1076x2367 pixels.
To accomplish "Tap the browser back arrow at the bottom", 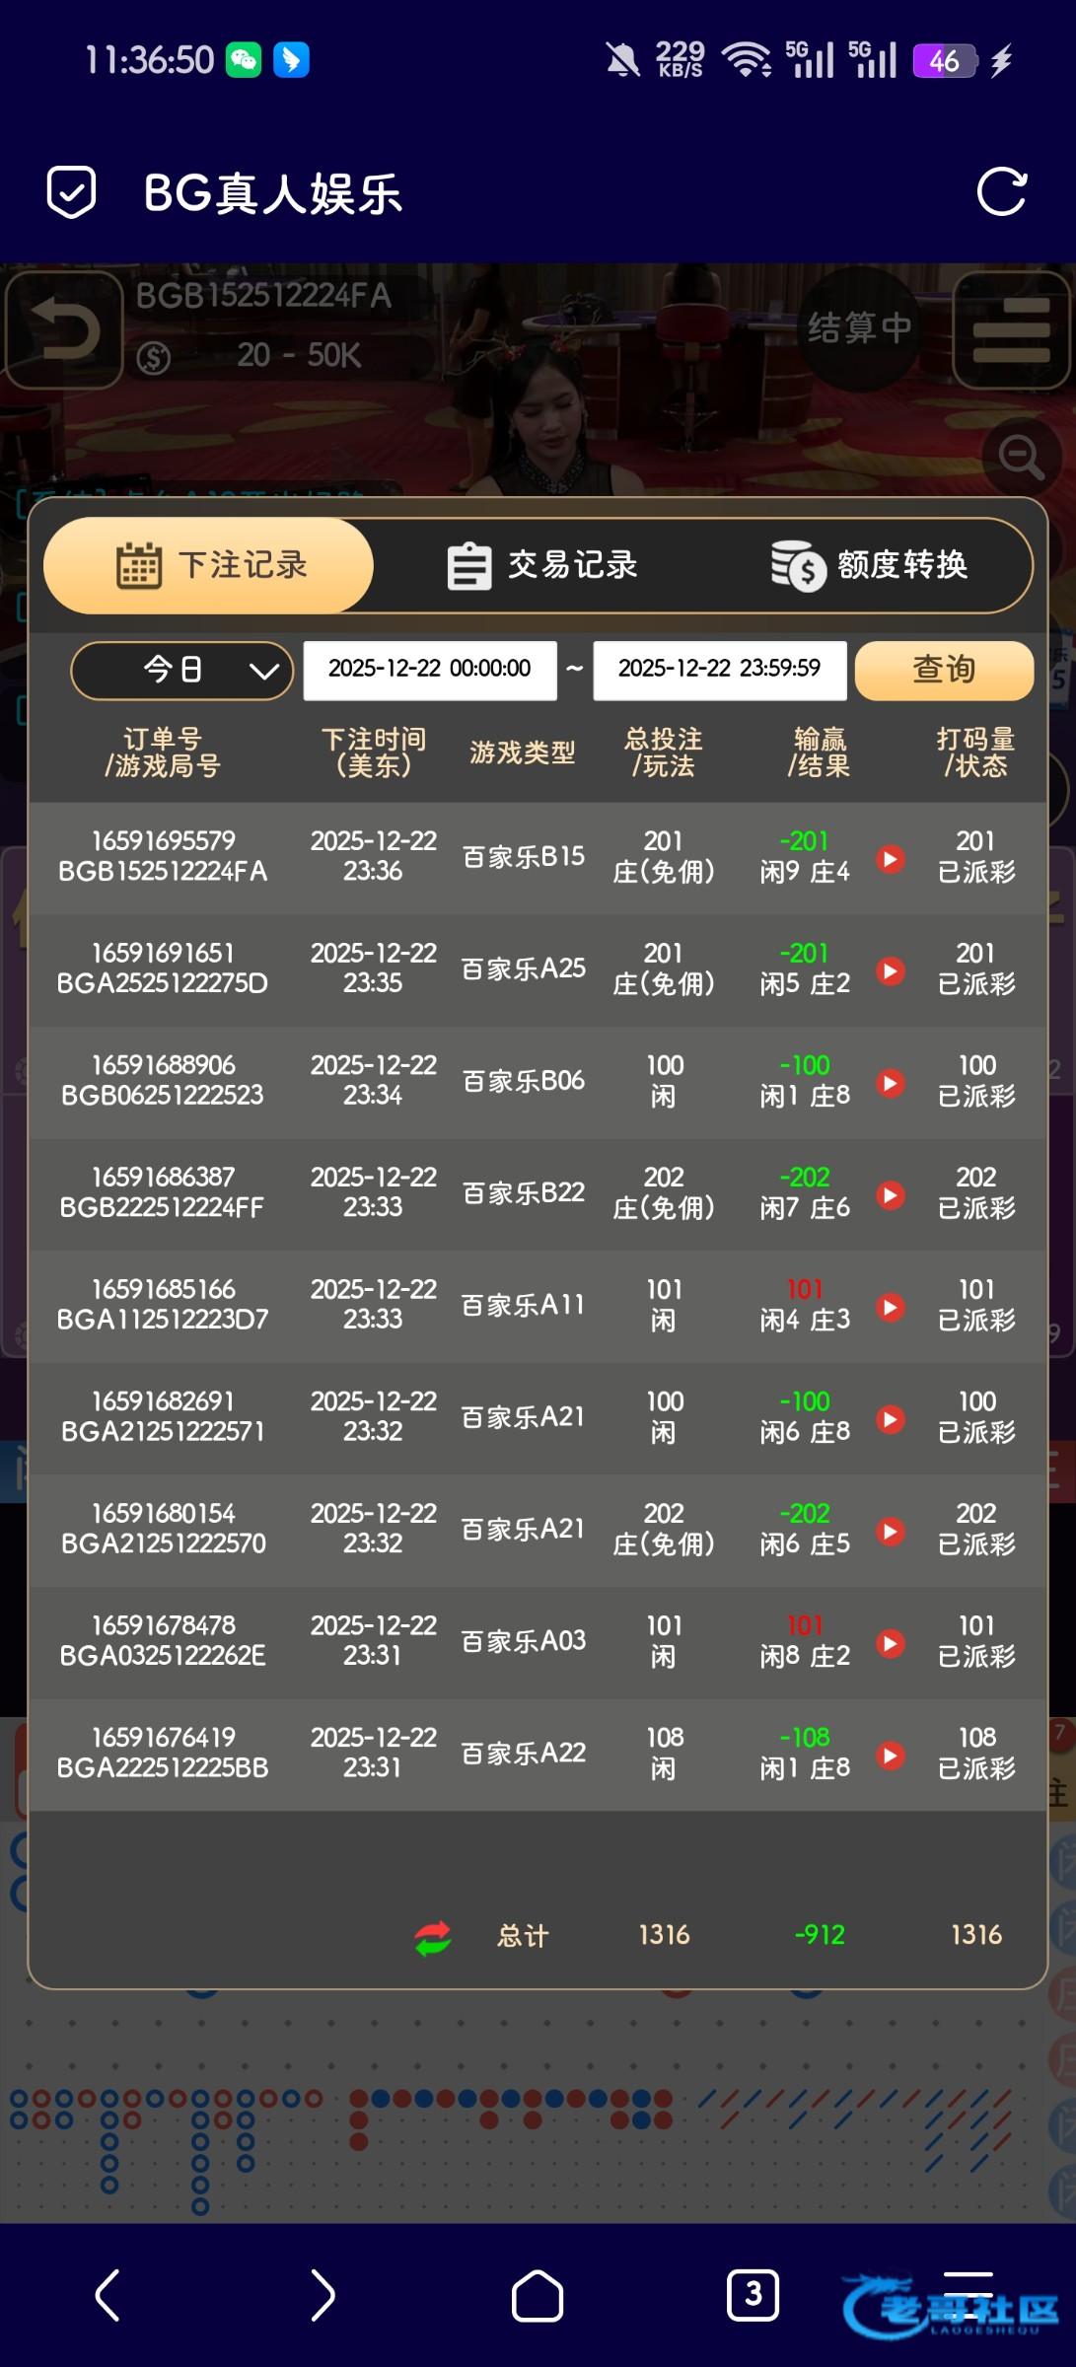I will (108, 2295).
